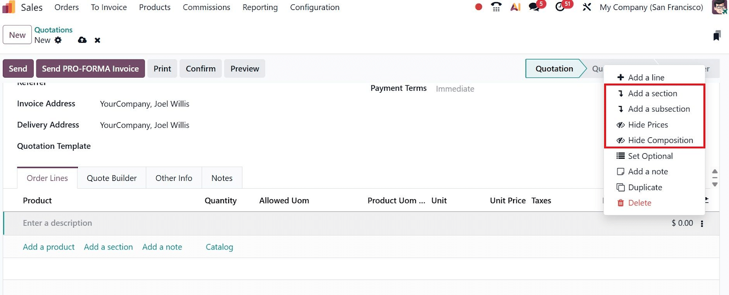The image size is (729, 295).
Task: Switch to the Notes tab
Action: point(222,178)
